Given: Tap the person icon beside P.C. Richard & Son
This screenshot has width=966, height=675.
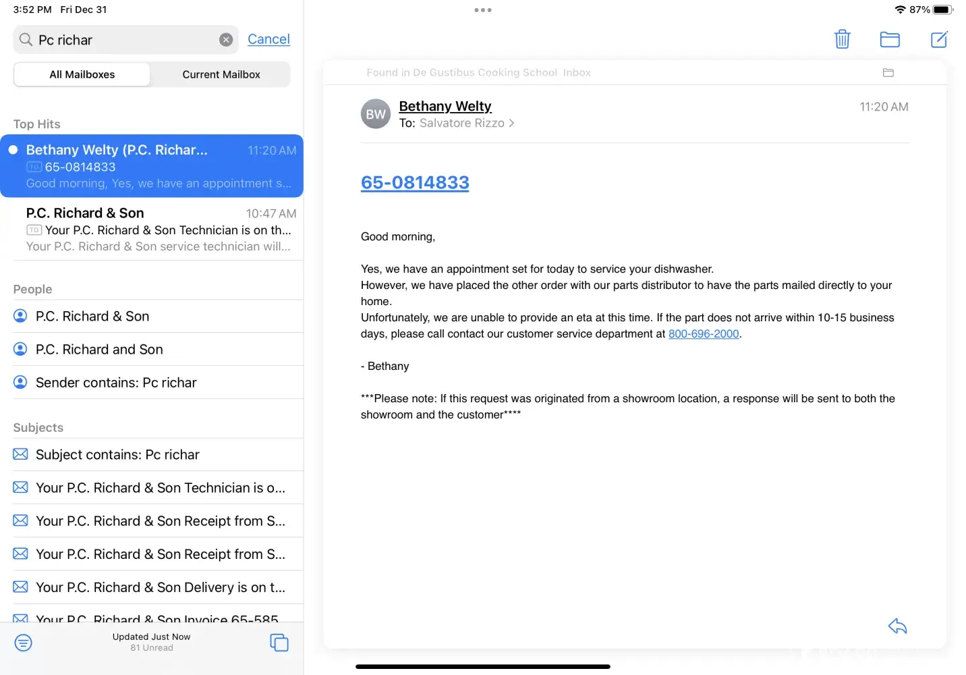Looking at the screenshot, I should (21, 316).
